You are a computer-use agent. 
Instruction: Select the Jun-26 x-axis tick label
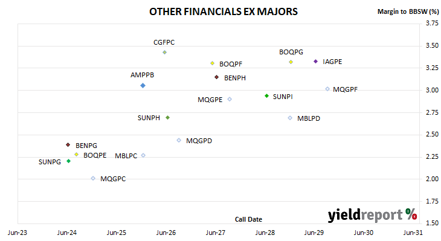click(x=166, y=233)
